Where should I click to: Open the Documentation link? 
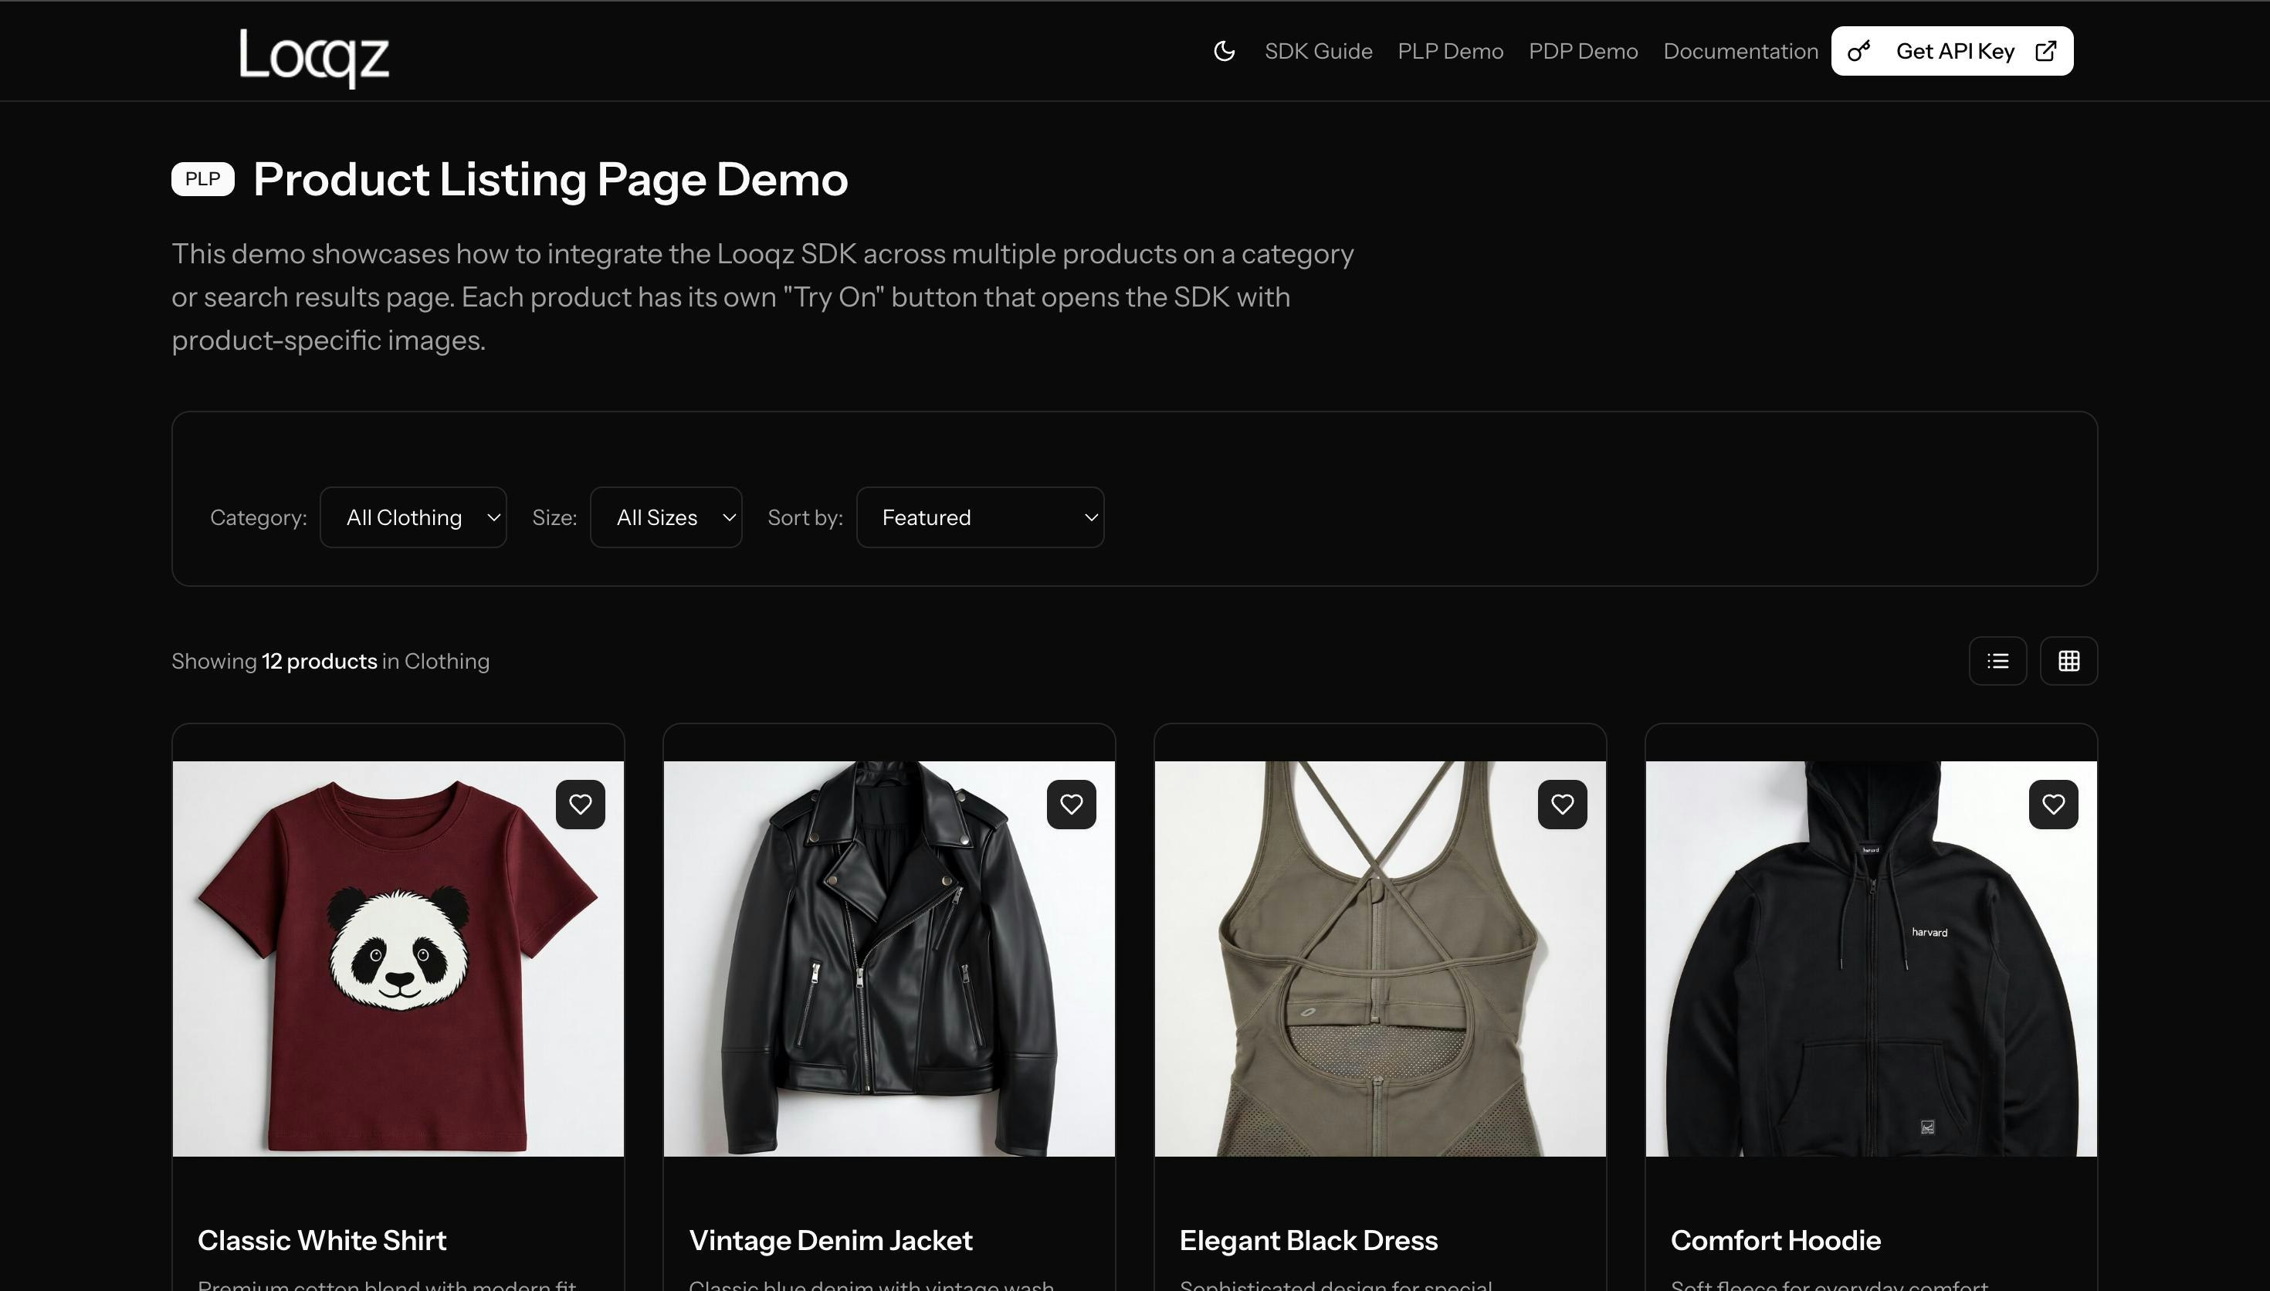click(1740, 52)
